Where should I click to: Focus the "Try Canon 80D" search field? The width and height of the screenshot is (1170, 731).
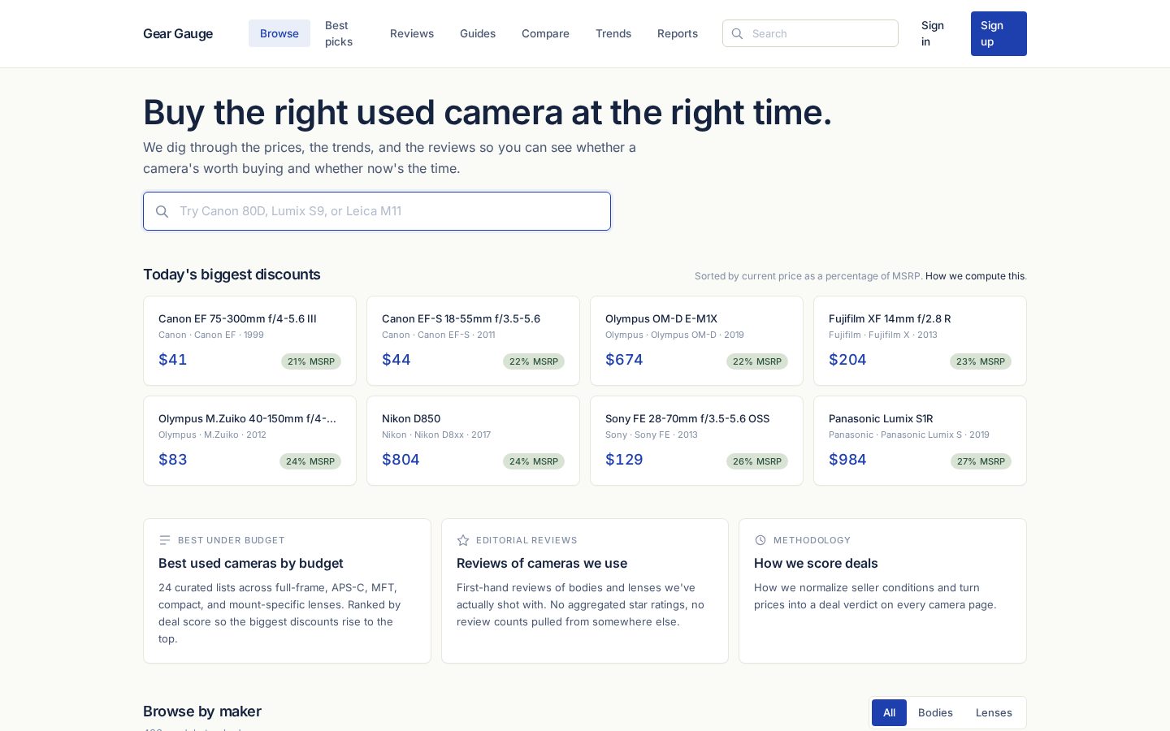pyautogui.click(x=377, y=211)
